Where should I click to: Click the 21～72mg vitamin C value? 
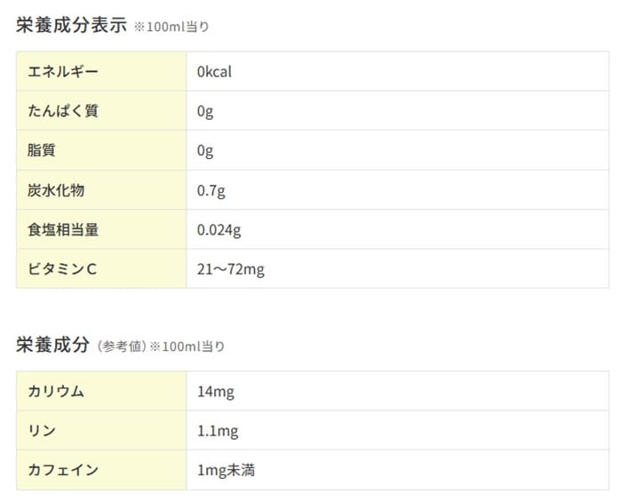[x=230, y=269]
